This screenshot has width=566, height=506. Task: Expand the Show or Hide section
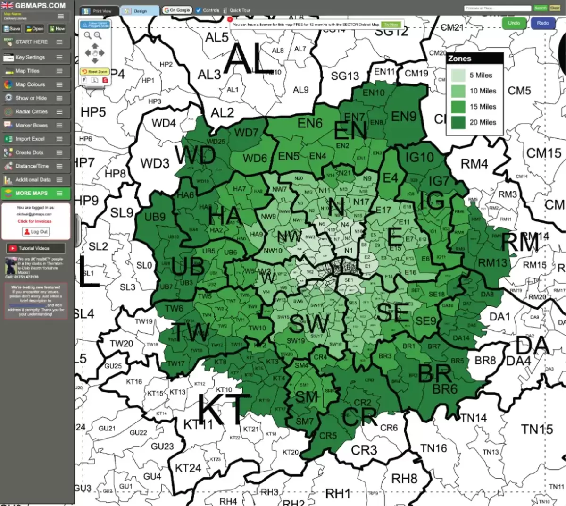click(59, 98)
